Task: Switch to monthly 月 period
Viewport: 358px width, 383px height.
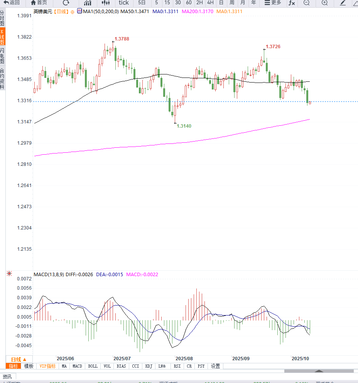Action: coord(243,3)
